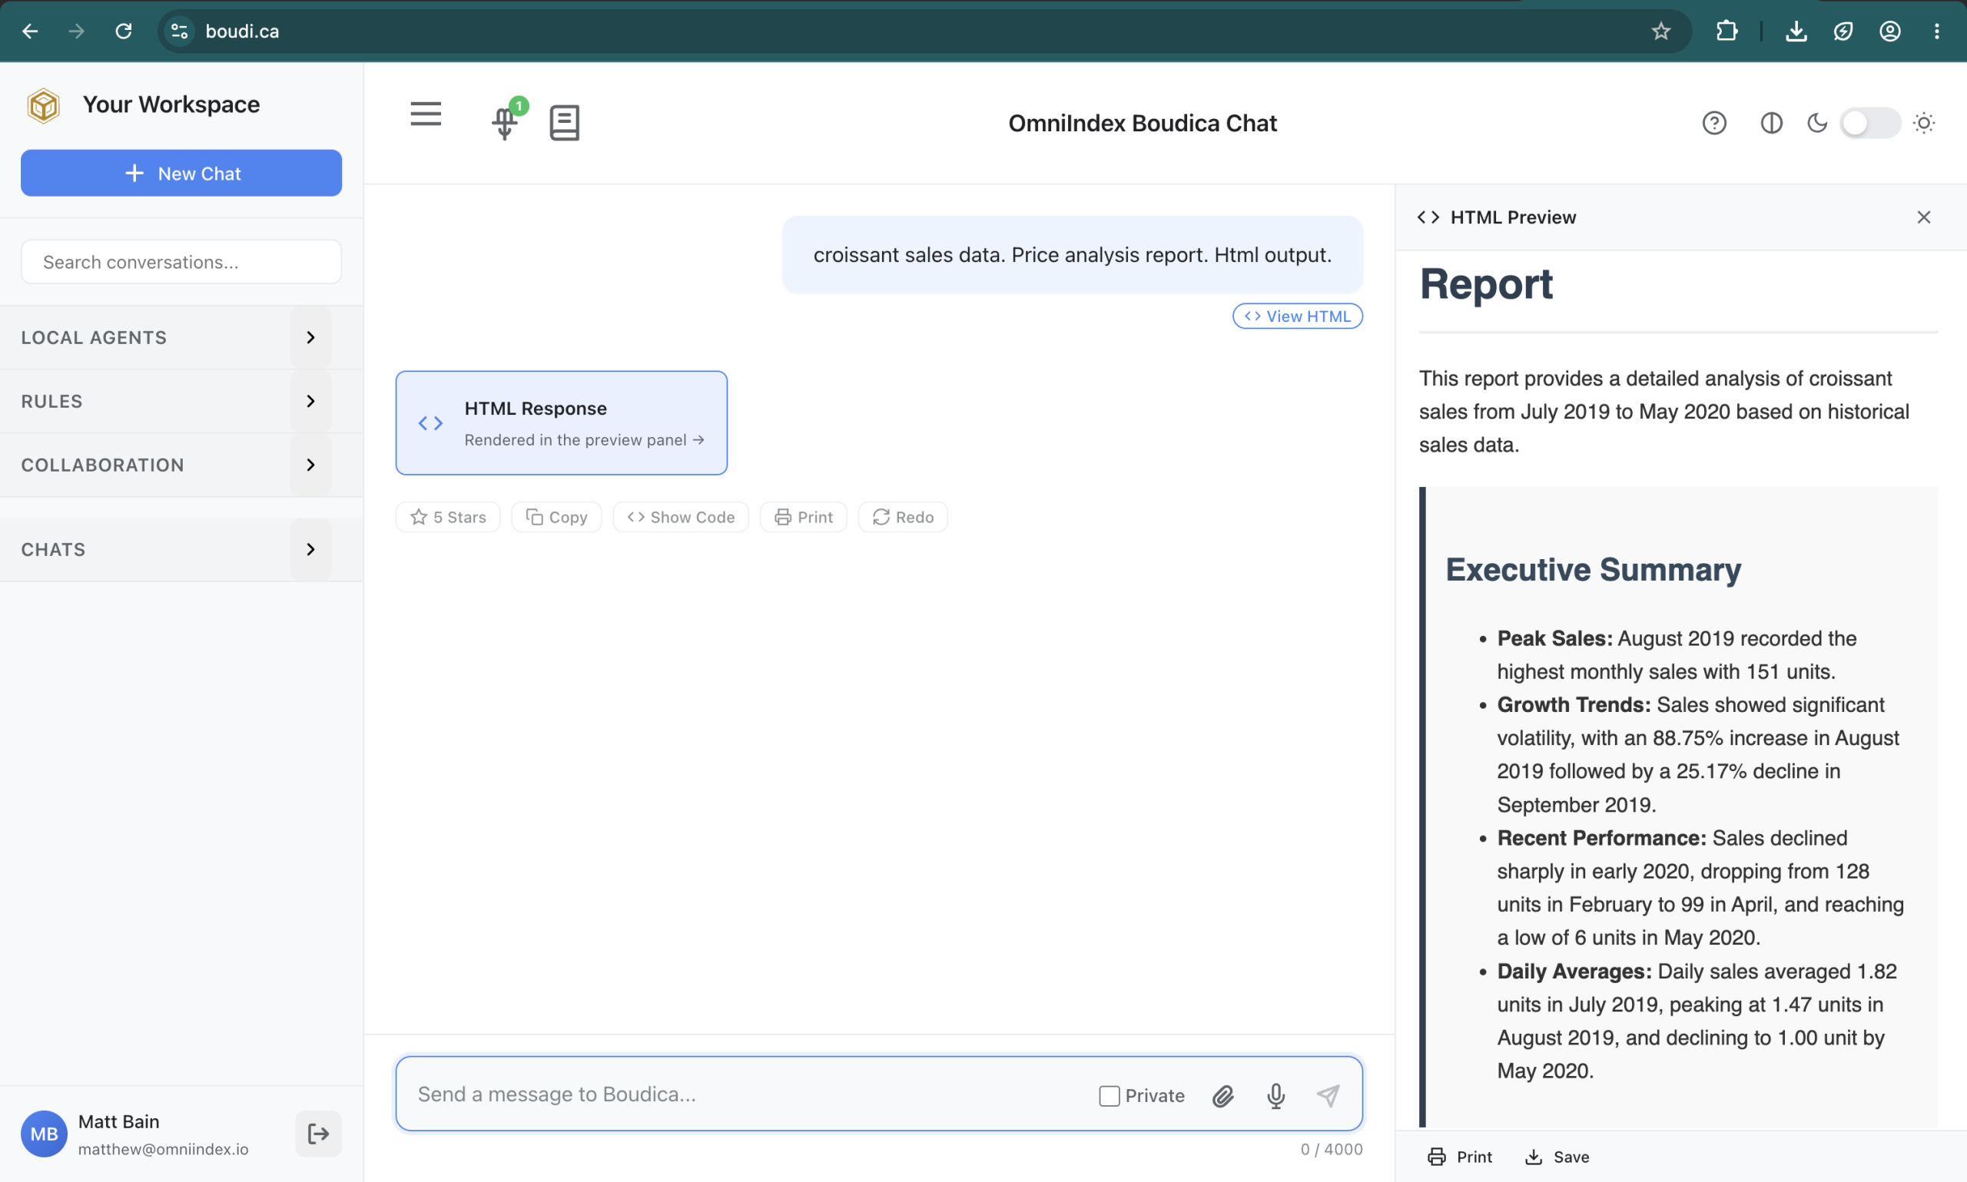Image resolution: width=1967 pixels, height=1182 pixels.
Task: Log out using the sign-out icon
Action: coord(319,1134)
